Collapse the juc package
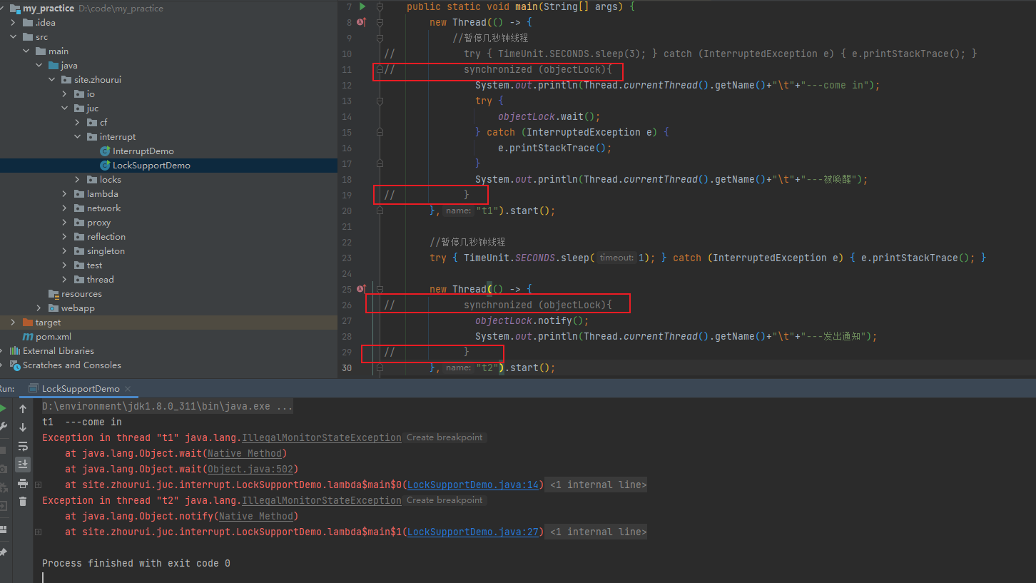 tap(65, 108)
